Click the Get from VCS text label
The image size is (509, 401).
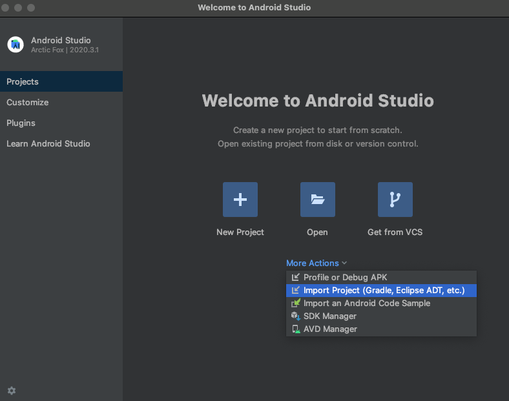tap(395, 232)
